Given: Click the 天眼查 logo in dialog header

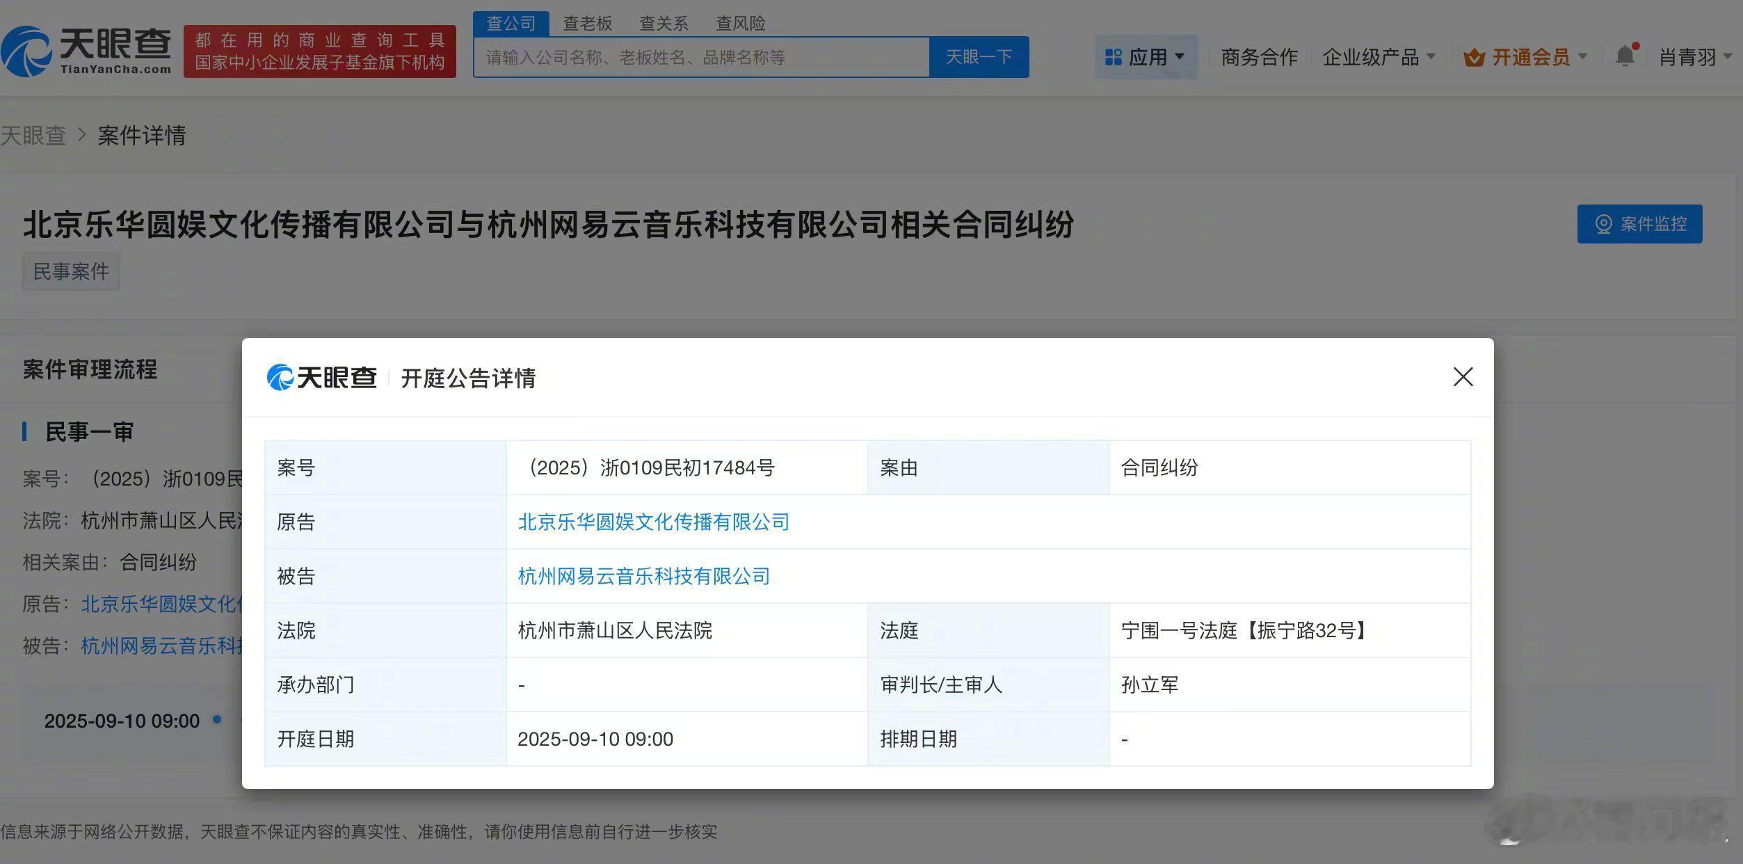Looking at the screenshot, I should pos(322,378).
